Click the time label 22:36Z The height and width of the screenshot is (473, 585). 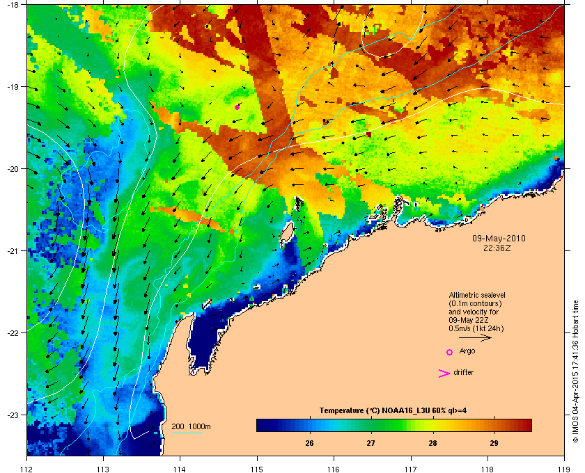pyautogui.click(x=497, y=248)
